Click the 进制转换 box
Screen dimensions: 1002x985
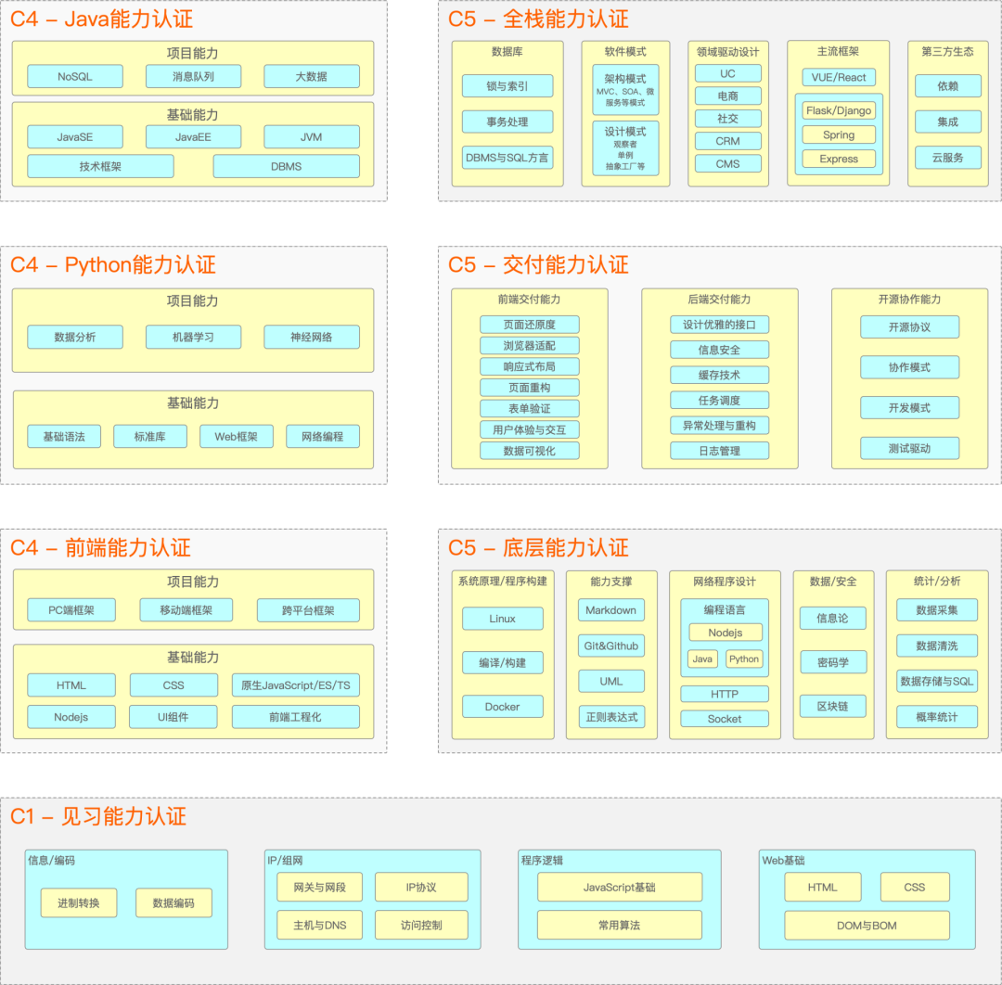(x=79, y=902)
